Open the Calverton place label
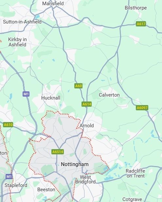Image resolution: width=162 pixels, height=202 pixels. click(x=109, y=95)
